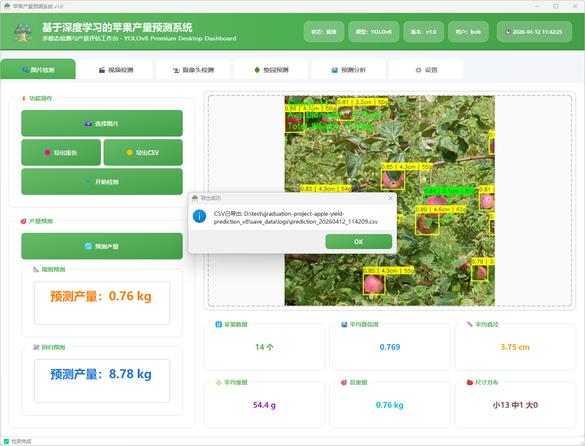Click the camera icon on 选择图片 button
The image size is (585, 446).
point(88,124)
